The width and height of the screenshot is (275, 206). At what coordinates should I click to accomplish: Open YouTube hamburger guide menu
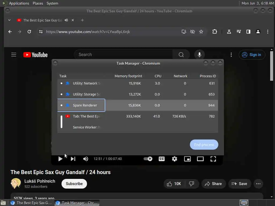click(14, 55)
